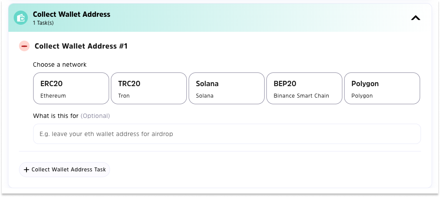440x197 pixels.
Task: Focus the 'What is this for' text field
Action: click(227, 133)
